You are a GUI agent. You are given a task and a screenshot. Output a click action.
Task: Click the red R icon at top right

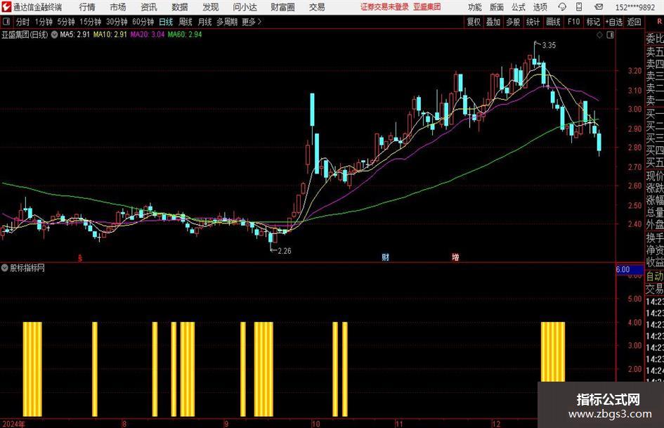click(659, 22)
